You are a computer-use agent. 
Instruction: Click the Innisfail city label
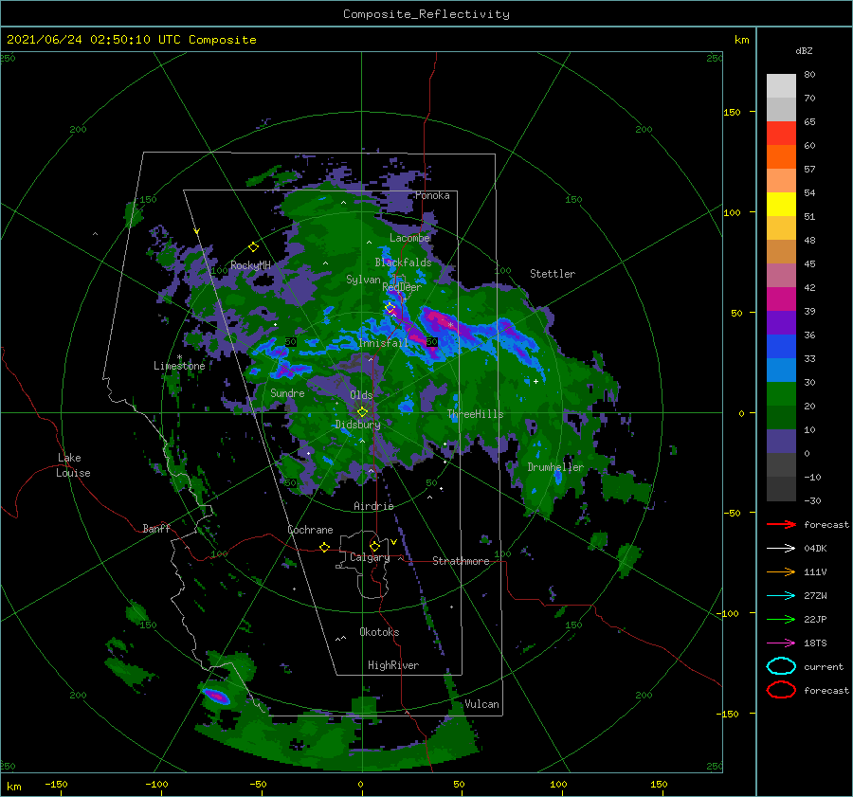383,343
